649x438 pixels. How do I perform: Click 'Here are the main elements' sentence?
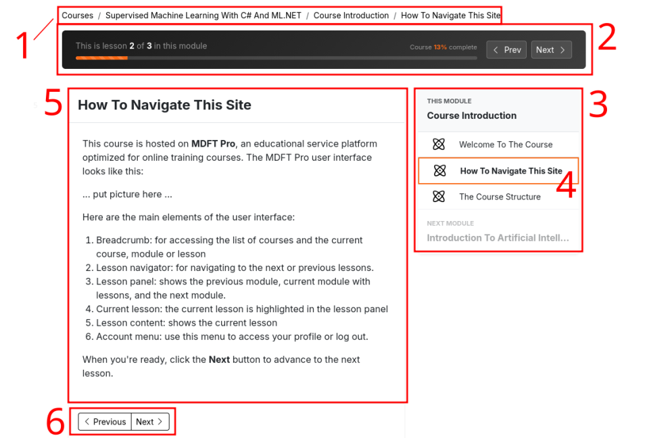click(189, 217)
